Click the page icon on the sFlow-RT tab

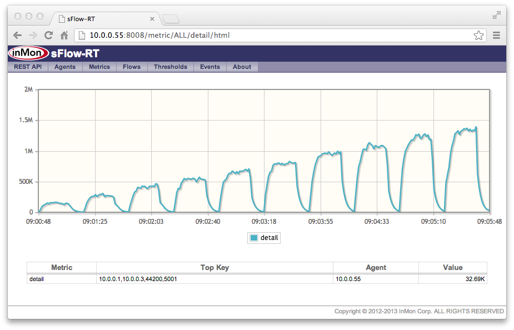(x=61, y=18)
